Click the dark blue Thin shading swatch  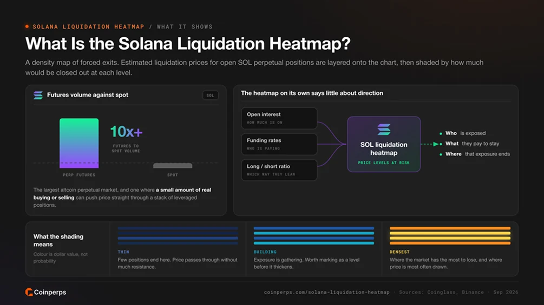[178, 236]
